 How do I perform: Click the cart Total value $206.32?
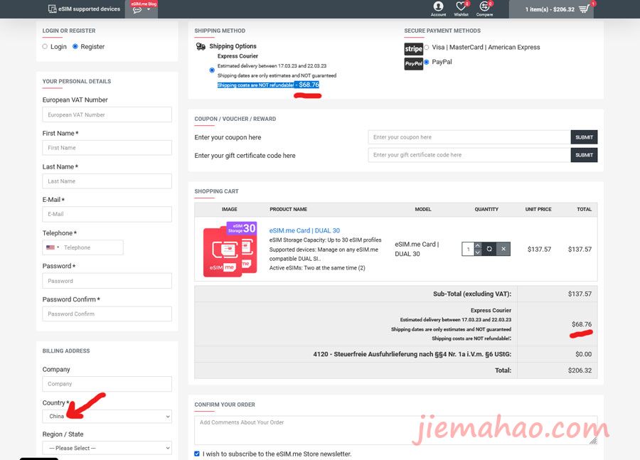(x=580, y=370)
